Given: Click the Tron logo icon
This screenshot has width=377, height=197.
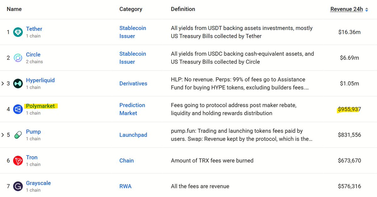Looking at the screenshot, I should [18, 161].
